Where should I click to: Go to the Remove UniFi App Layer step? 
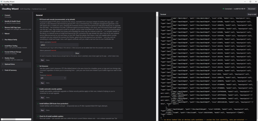coord(16,28)
